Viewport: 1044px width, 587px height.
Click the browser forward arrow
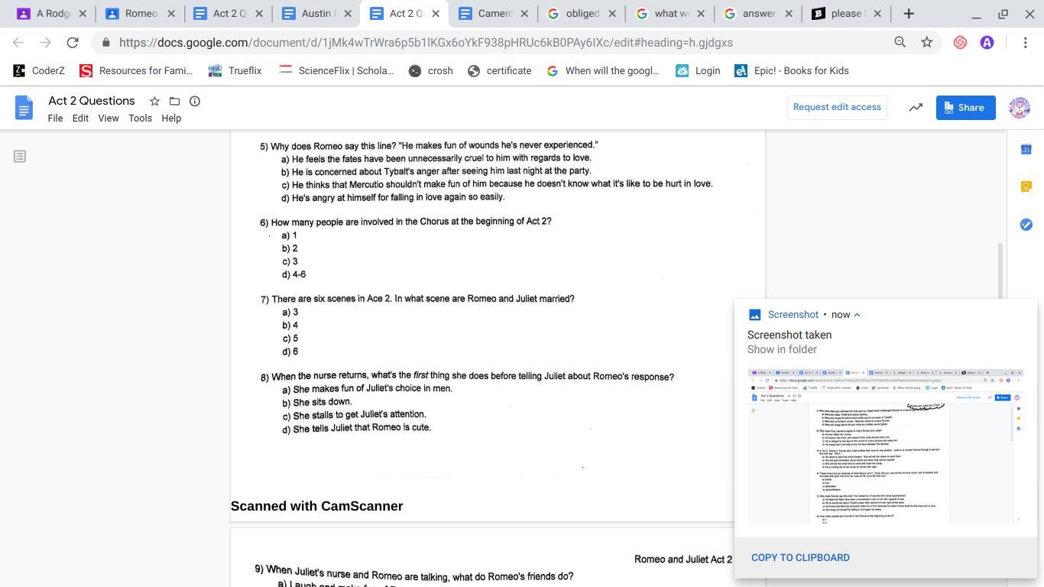pyautogui.click(x=45, y=43)
